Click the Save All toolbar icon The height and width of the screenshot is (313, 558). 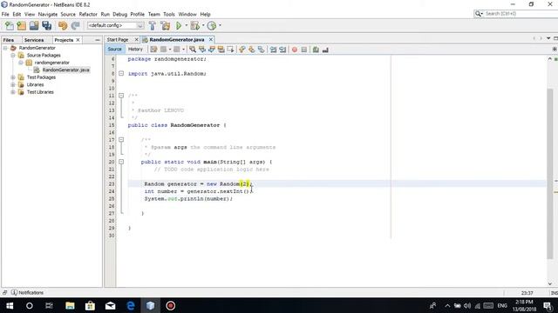[x=46, y=25]
